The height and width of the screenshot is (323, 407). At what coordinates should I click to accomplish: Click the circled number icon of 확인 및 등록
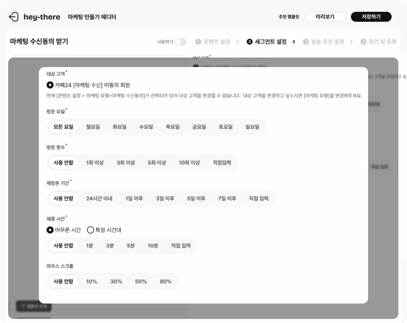click(363, 41)
